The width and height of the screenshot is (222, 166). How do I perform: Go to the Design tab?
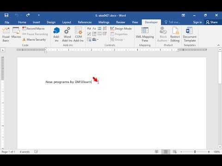click(x=51, y=22)
